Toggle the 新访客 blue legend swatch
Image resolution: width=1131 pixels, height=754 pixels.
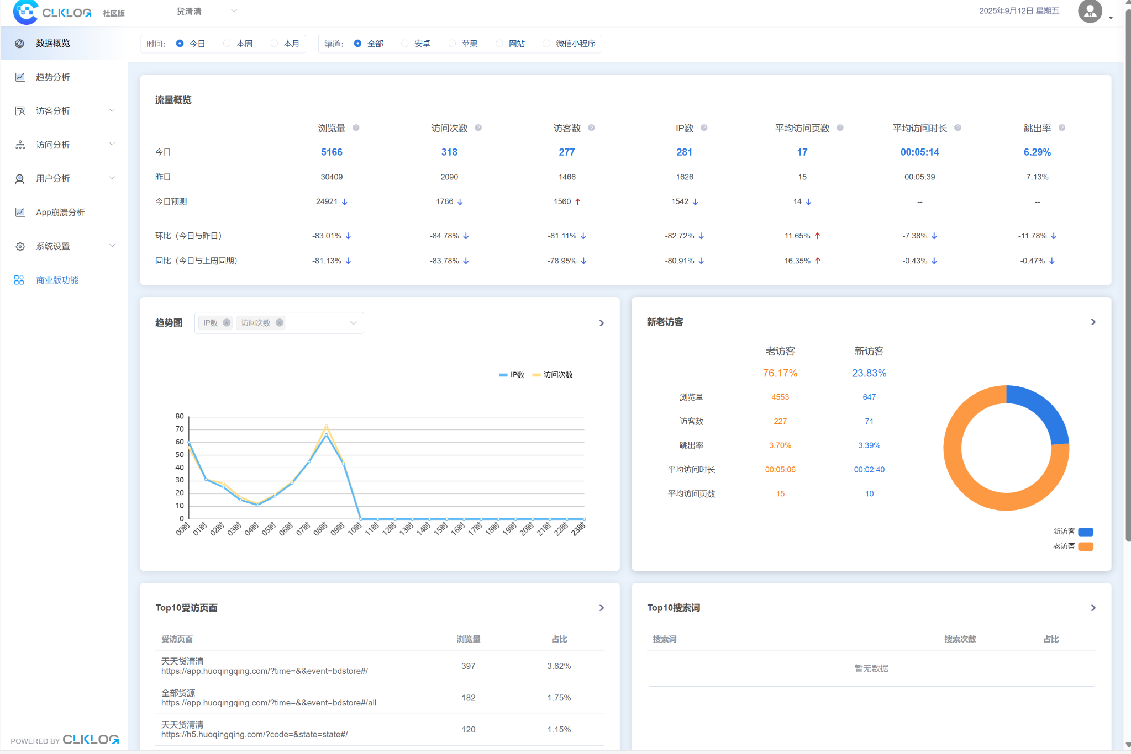(1085, 532)
